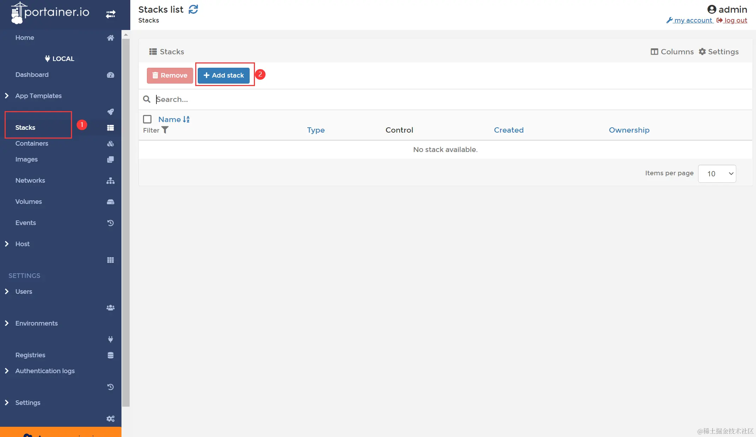Image resolution: width=756 pixels, height=437 pixels.
Task: Click the Home house icon
Action: pyautogui.click(x=111, y=38)
